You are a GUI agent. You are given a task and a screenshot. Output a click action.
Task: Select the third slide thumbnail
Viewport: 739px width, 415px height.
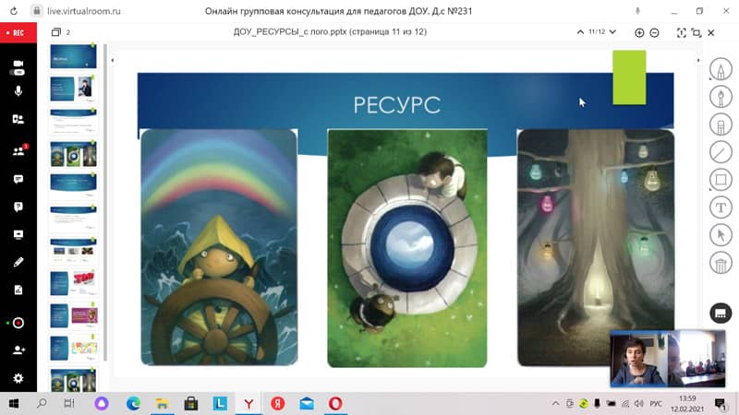click(x=73, y=121)
